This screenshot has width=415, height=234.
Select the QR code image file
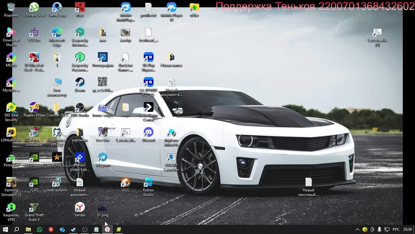(103, 85)
